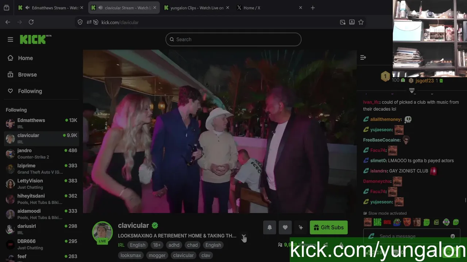This screenshot has height=262, width=467.
Task: Click username allallthemoney in chat
Action: click(386, 119)
